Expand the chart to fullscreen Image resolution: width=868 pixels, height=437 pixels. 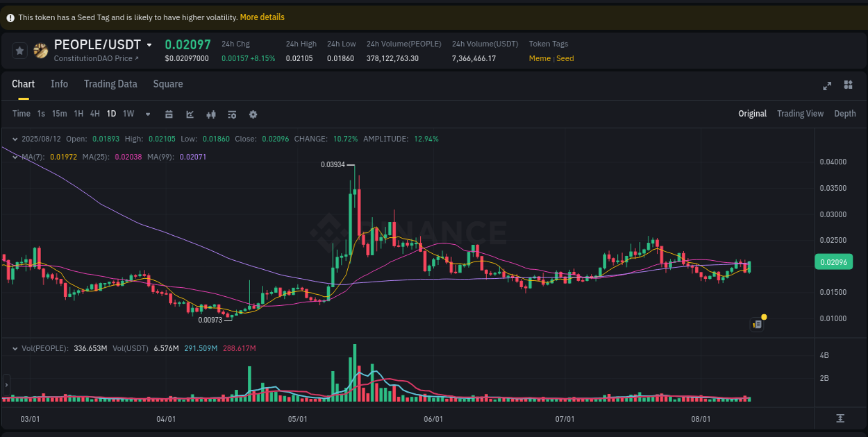[x=826, y=86]
